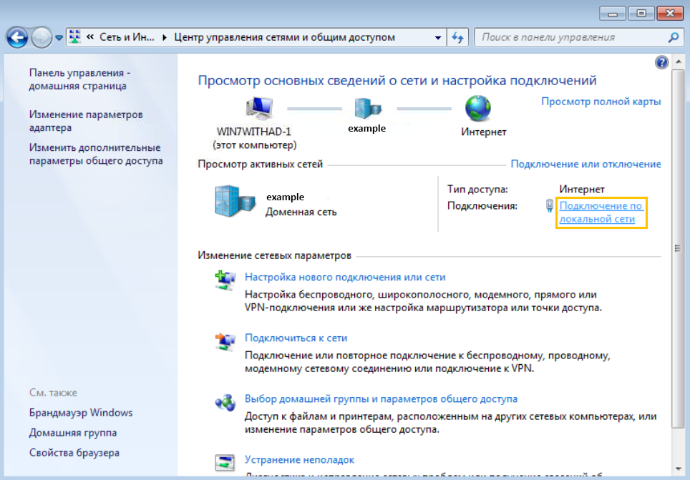Expand the address bar history dropdown
The height and width of the screenshot is (480, 690).
pyautogui.click(x=439, y=37)
